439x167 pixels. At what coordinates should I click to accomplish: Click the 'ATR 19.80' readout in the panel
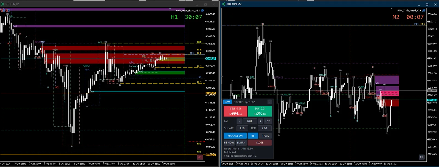(247, 149)
